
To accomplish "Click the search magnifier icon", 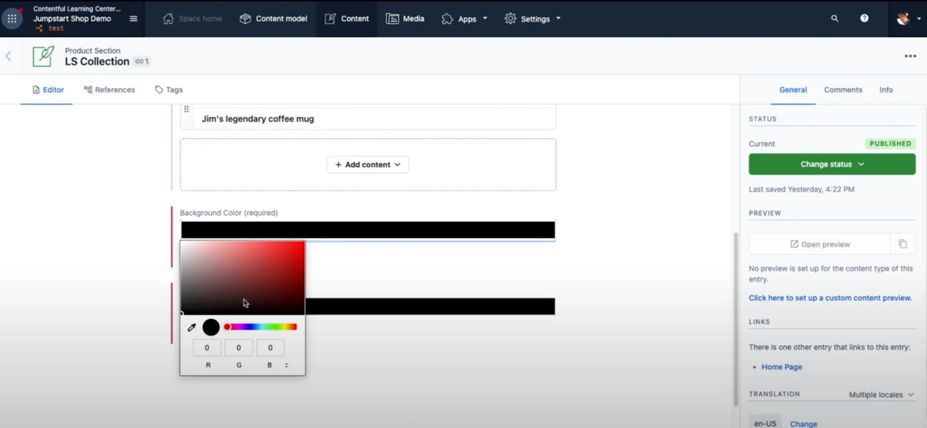I will pyautogui.click(x=834, y=19).
